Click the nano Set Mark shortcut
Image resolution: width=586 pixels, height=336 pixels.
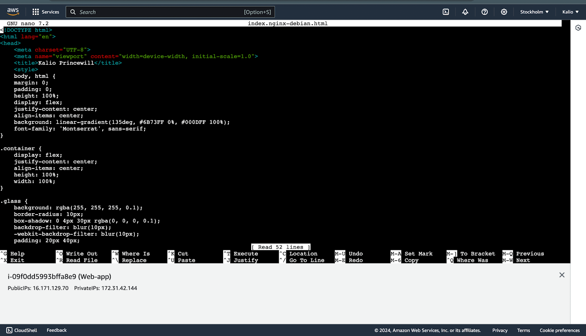coord(412,254)
